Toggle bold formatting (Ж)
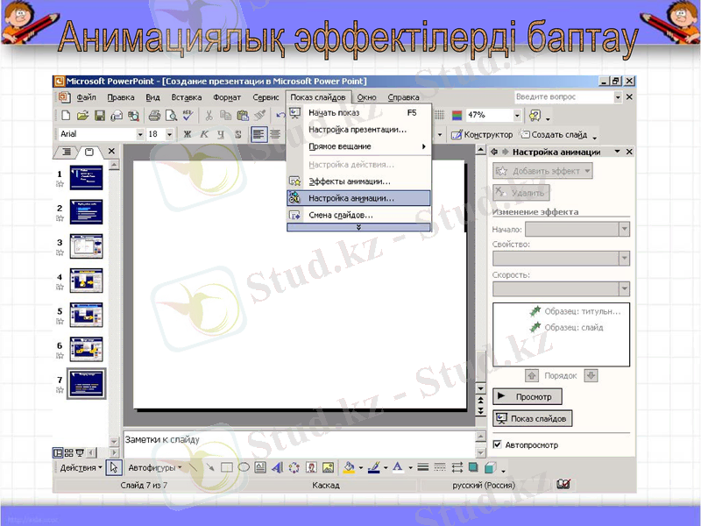 coord(187,135)
